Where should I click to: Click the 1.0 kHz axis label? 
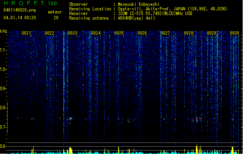[3, 69]
